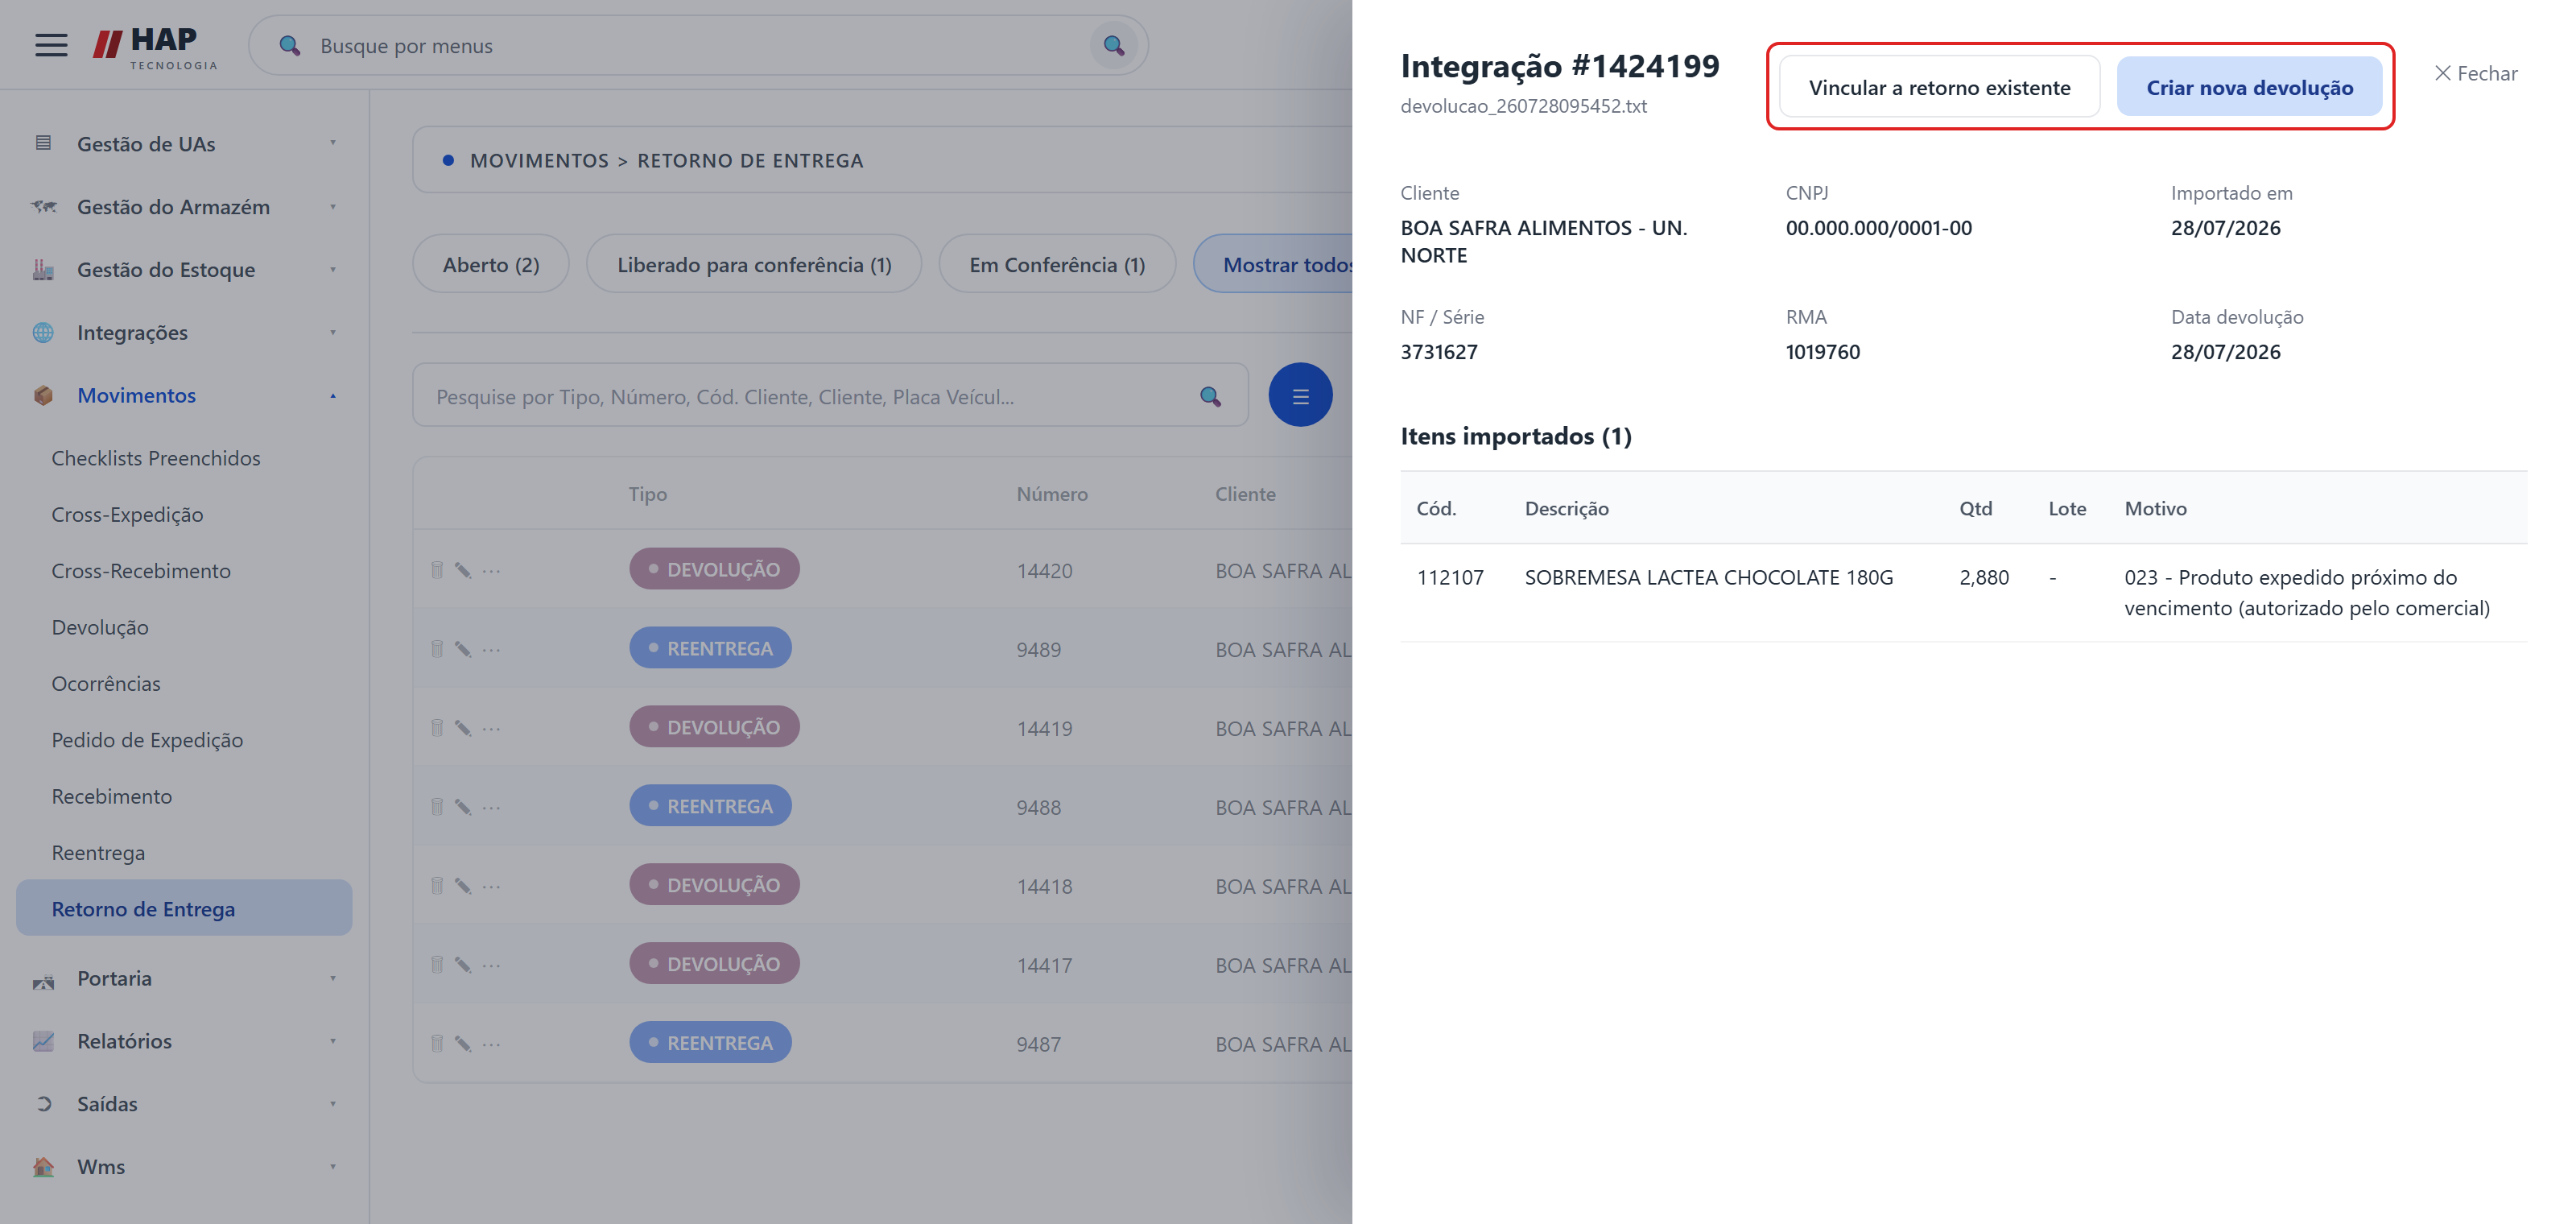
Task: Expand the Gestão de UAs menu arrow
Action: (x=333, y=143)
